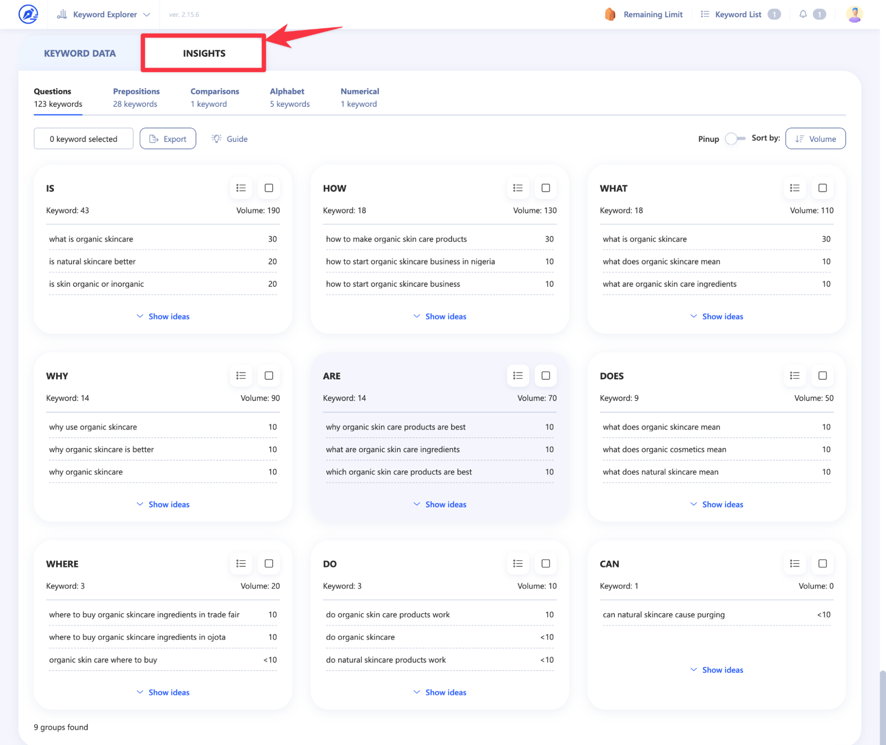Click the Remaining Limit orange icon

[610, 14]
